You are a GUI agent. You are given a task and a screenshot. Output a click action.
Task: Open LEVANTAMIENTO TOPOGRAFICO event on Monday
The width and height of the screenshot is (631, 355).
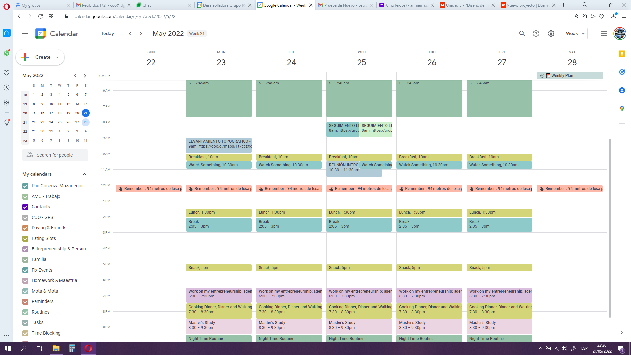click(219, 145)
